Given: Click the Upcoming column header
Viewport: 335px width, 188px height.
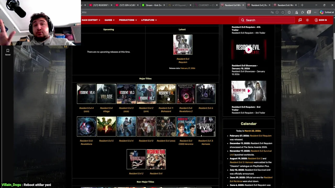Looking at the screenshot, I should (x=109, y=30).
